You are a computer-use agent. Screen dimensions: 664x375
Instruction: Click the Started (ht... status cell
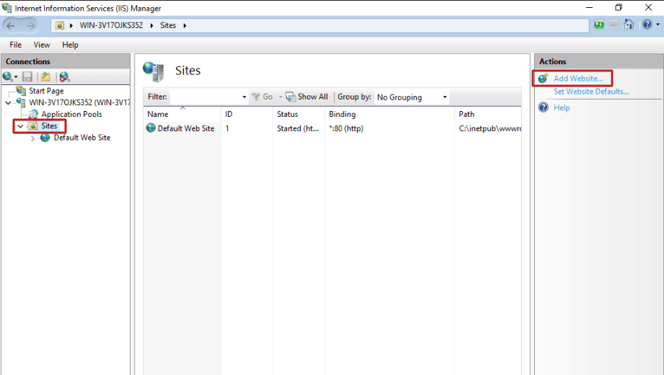tap(298, 128)
